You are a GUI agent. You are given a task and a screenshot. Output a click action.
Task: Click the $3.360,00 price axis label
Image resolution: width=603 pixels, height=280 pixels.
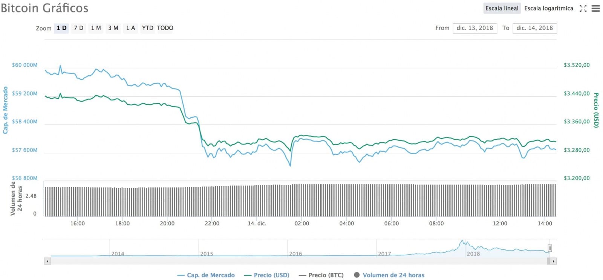coord(577,122)
